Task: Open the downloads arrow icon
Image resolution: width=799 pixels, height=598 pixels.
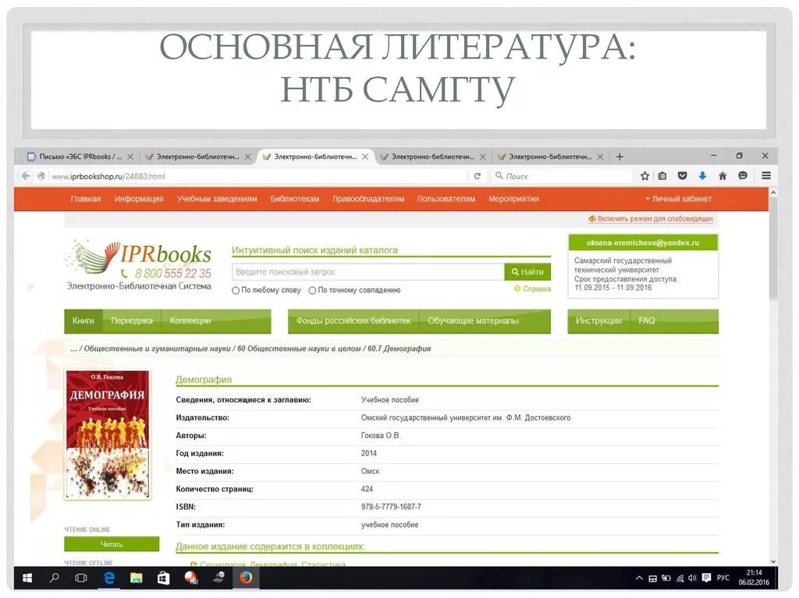Action: [702, 175]
